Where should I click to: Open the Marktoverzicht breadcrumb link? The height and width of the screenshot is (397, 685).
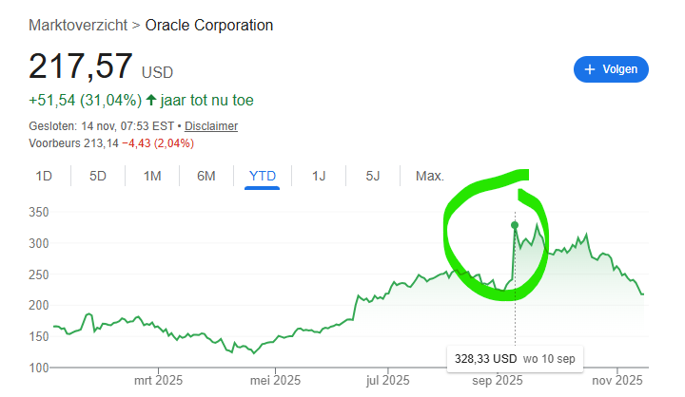coord(76,25)
